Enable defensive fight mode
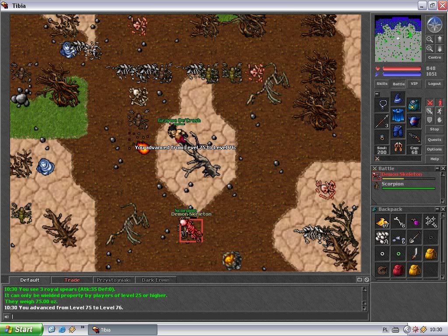 (430, 120)
